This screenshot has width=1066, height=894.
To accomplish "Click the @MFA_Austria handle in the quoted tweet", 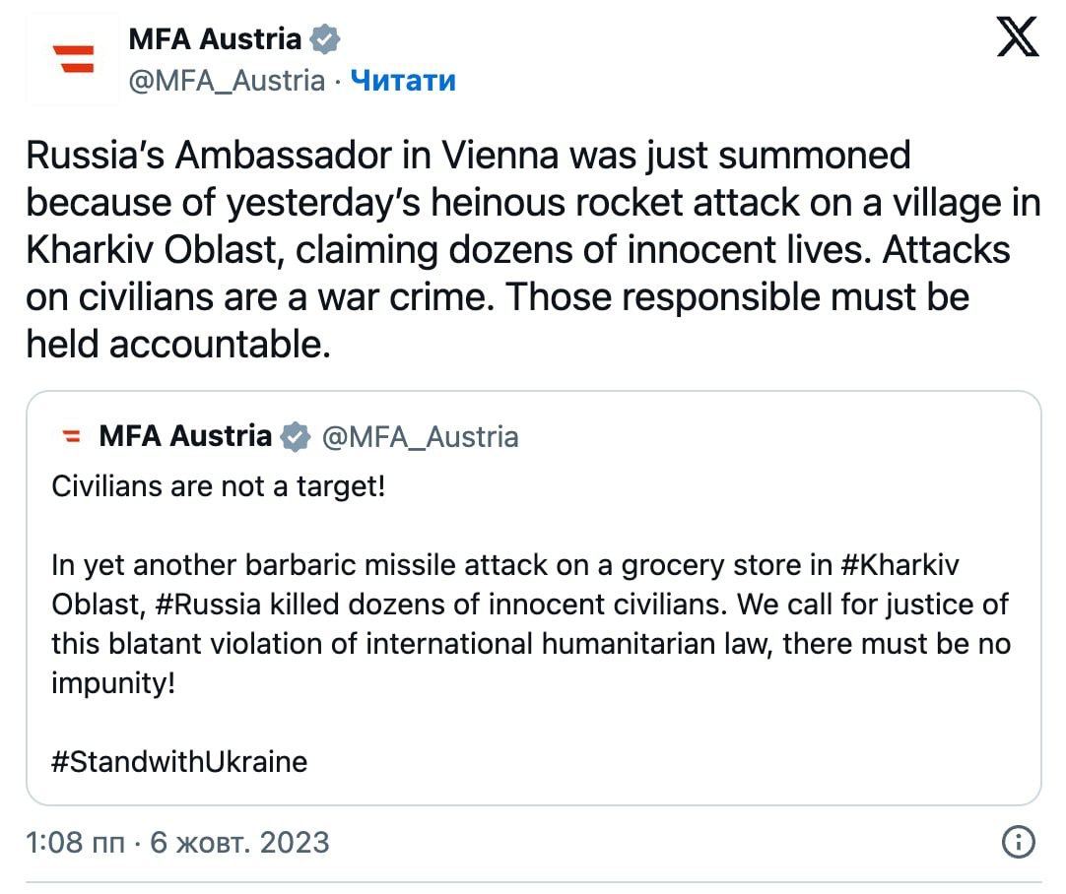I will tap(420, 436).
